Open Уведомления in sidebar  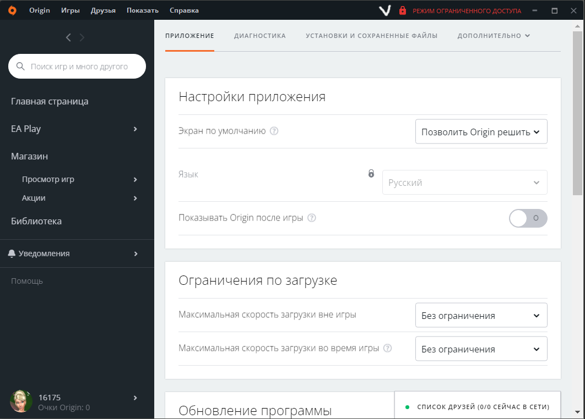(x=44, y=253)
